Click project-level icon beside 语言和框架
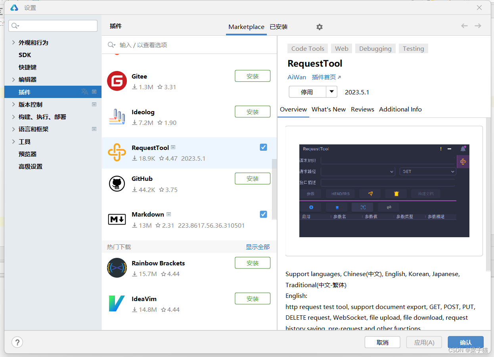This screenshot has width=494, height=357. pos(94,129)
